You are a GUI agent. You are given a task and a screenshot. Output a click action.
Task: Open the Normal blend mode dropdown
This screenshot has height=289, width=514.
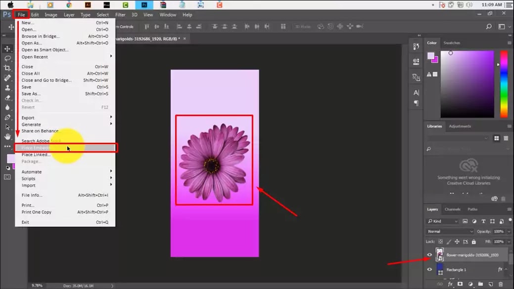[450, 231]
